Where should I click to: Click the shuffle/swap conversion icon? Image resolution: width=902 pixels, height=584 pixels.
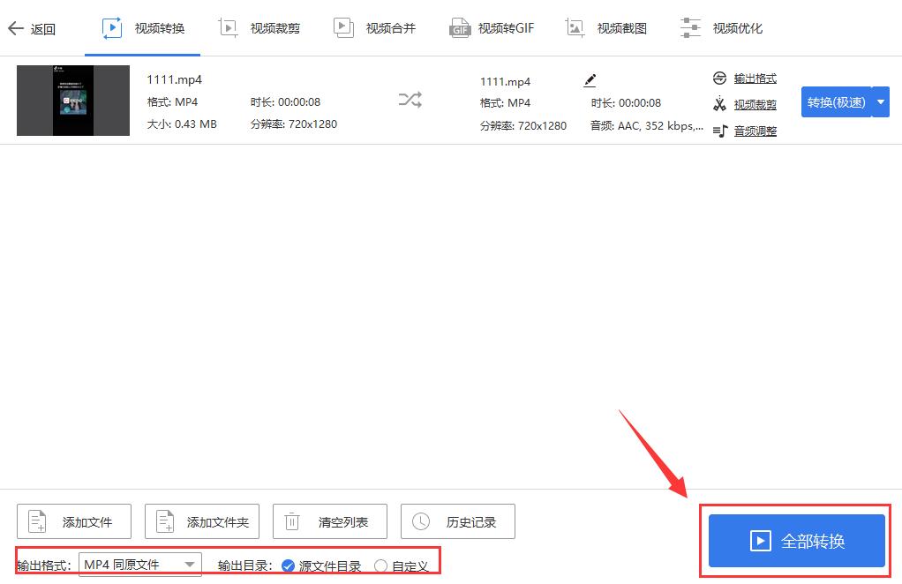pyautogui.click(x=410, y=100)
